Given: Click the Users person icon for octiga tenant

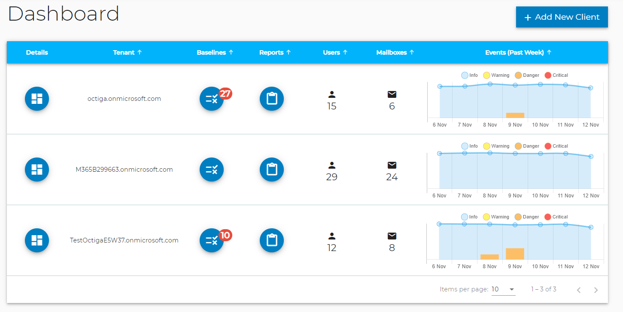Looking at the screenshot, I should click(x=331, y=94).
